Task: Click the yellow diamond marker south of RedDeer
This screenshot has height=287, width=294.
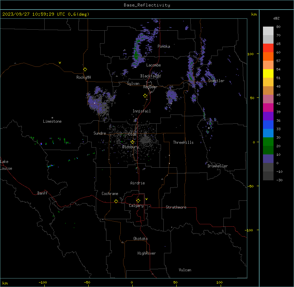Action: (145, 96)
